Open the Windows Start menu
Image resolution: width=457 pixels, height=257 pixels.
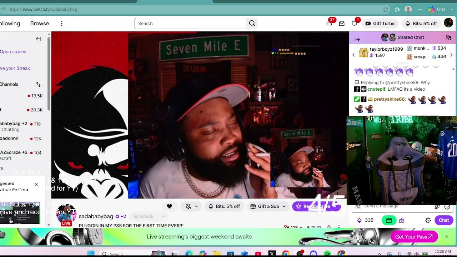pyautogui.click(x=91, y=254)
